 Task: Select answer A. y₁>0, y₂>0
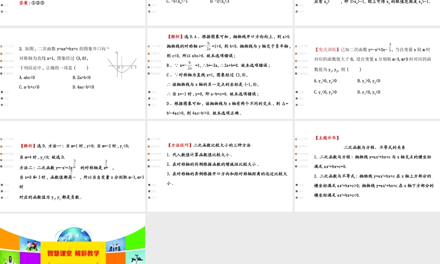(325, 81)
